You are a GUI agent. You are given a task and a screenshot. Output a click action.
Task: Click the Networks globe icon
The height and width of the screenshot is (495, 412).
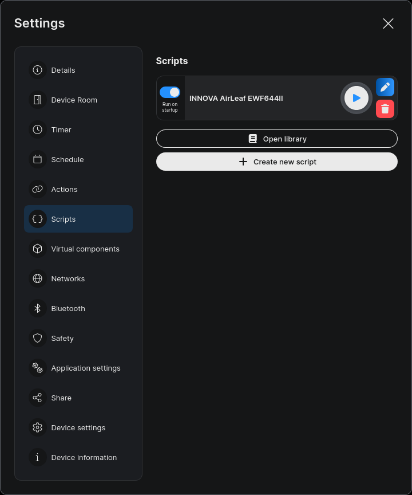click(38, 278)
